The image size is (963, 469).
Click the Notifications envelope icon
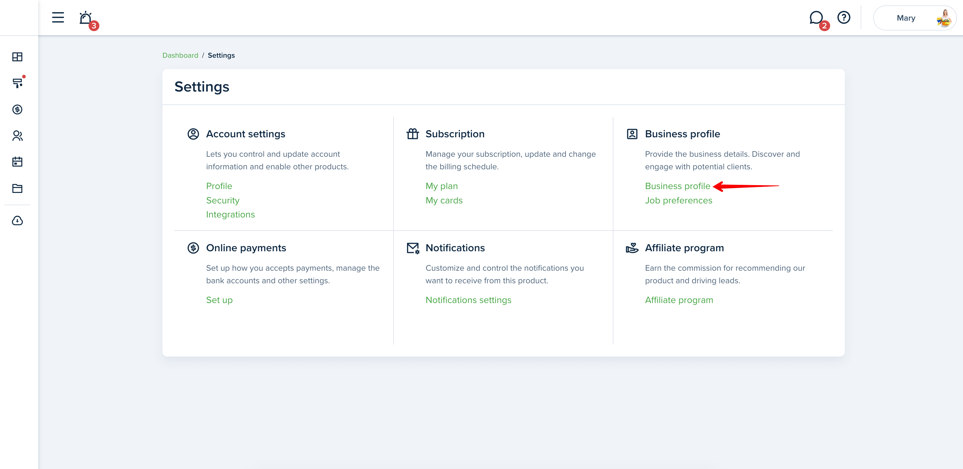click(x=413, y=248)
